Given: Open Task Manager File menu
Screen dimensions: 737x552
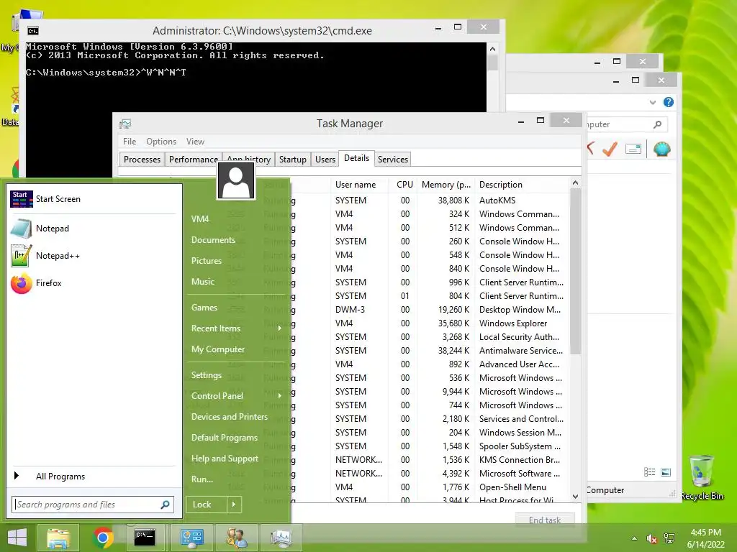Looking at the screenshot, I should tap(130, 142).
